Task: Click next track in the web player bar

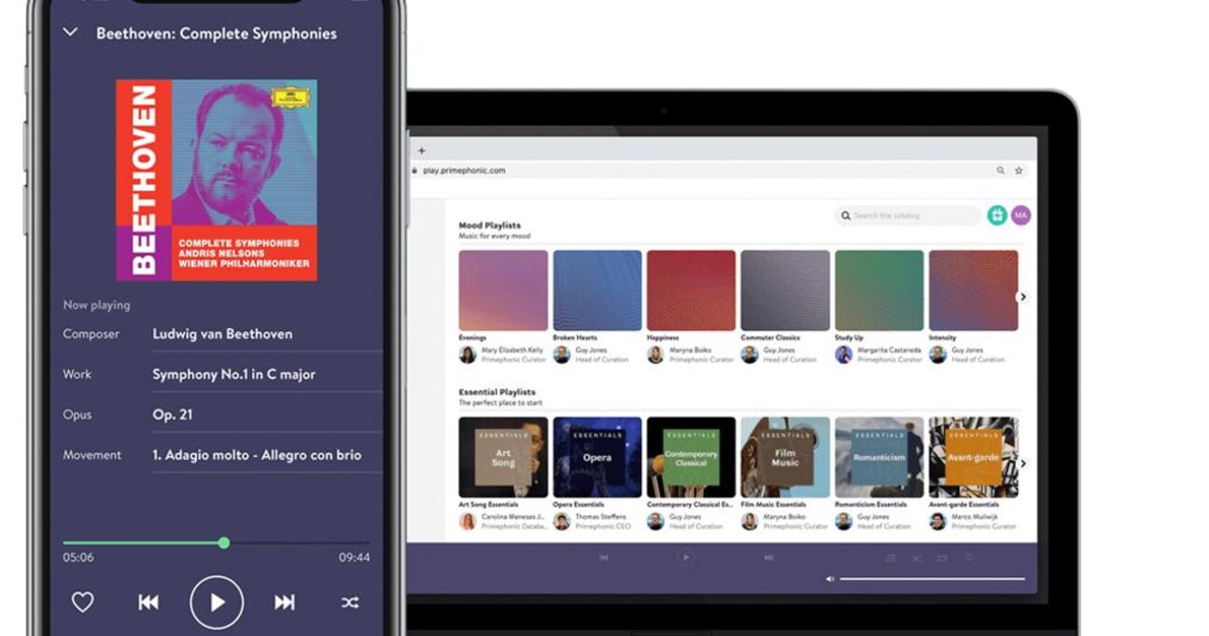Action: (768, 558)
